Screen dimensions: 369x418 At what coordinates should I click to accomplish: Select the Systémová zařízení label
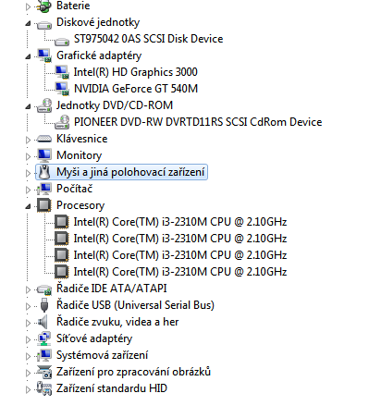(102, 355)
